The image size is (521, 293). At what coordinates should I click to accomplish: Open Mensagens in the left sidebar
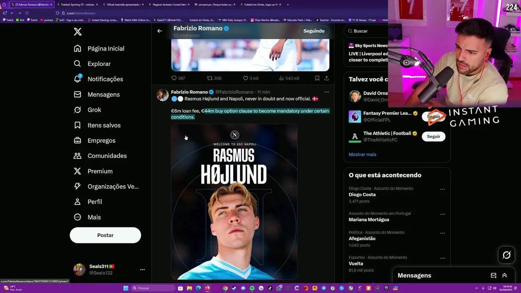click(x=96, y=94)
